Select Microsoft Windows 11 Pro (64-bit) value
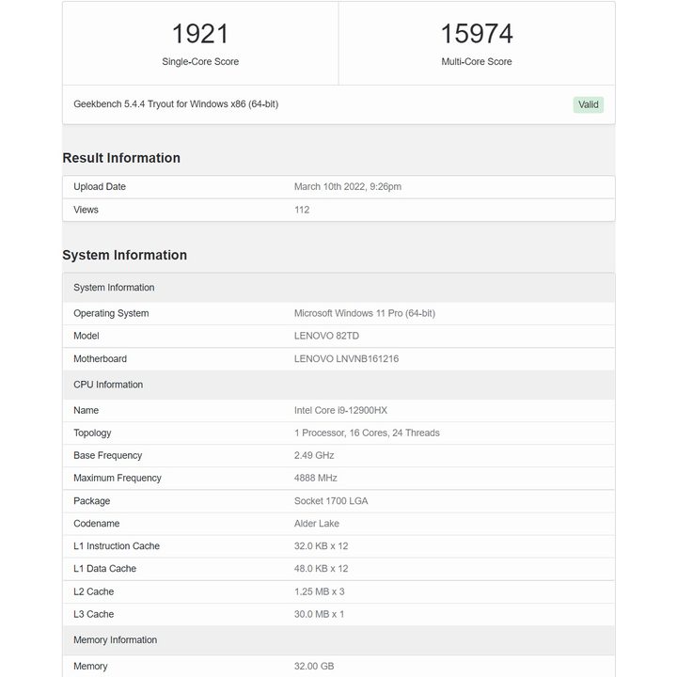Image resolution: width=677 pixels, height=677 pixels. click(365, 313)
